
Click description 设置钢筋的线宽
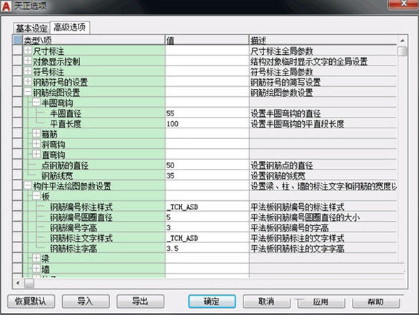click(x=278, y=176)
